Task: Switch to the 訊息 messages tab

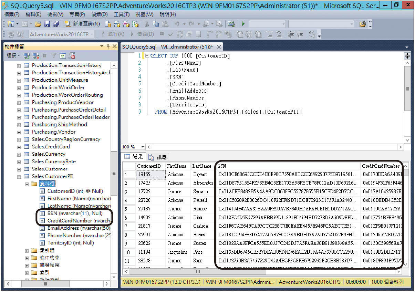Action: click(158, 157)
